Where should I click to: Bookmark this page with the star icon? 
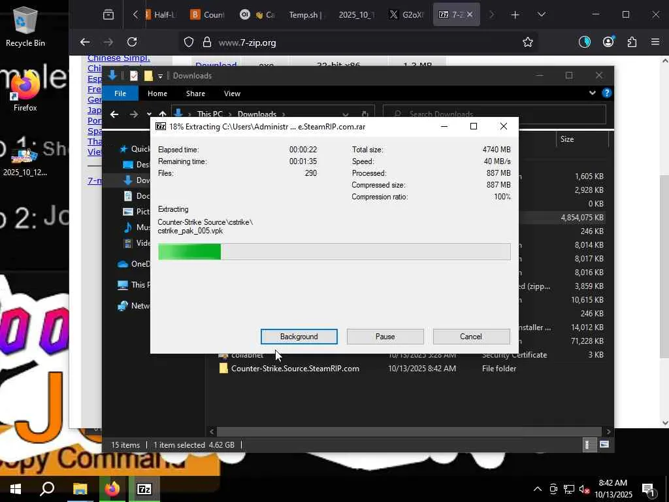pyautogui.click(x=528, y=42)
